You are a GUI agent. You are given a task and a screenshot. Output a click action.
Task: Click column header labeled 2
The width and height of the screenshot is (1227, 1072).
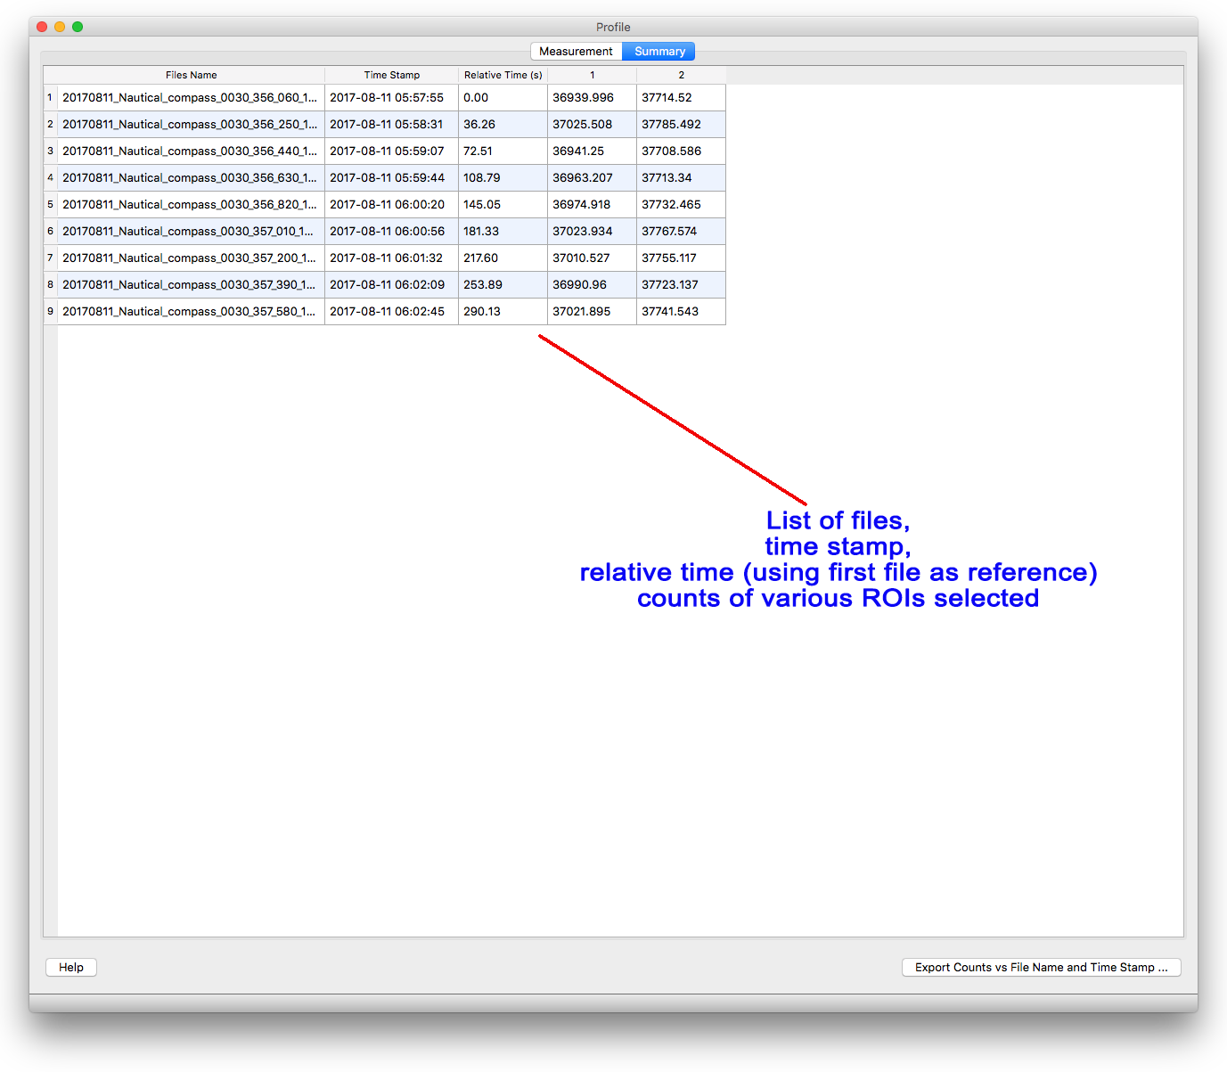681,76
